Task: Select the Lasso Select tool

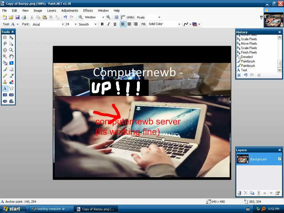Action: (5, 44)
